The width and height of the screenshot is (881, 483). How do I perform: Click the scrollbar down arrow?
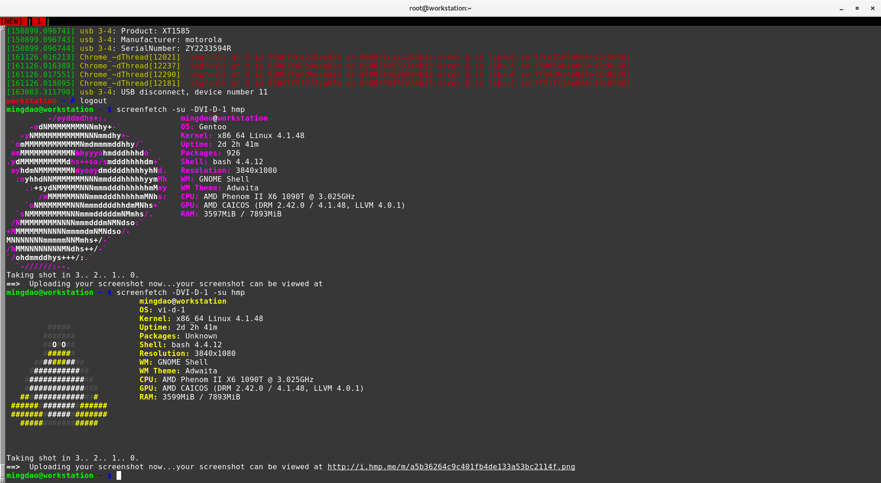3,480
